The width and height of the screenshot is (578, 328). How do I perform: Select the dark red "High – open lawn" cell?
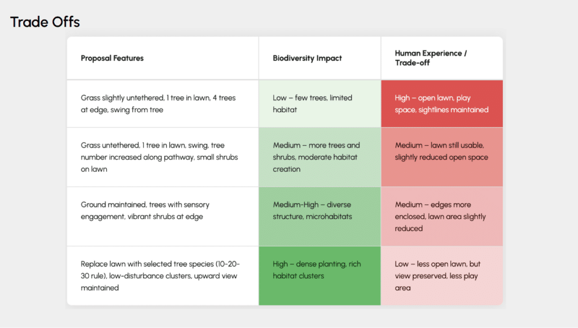[x=441, y=104]
